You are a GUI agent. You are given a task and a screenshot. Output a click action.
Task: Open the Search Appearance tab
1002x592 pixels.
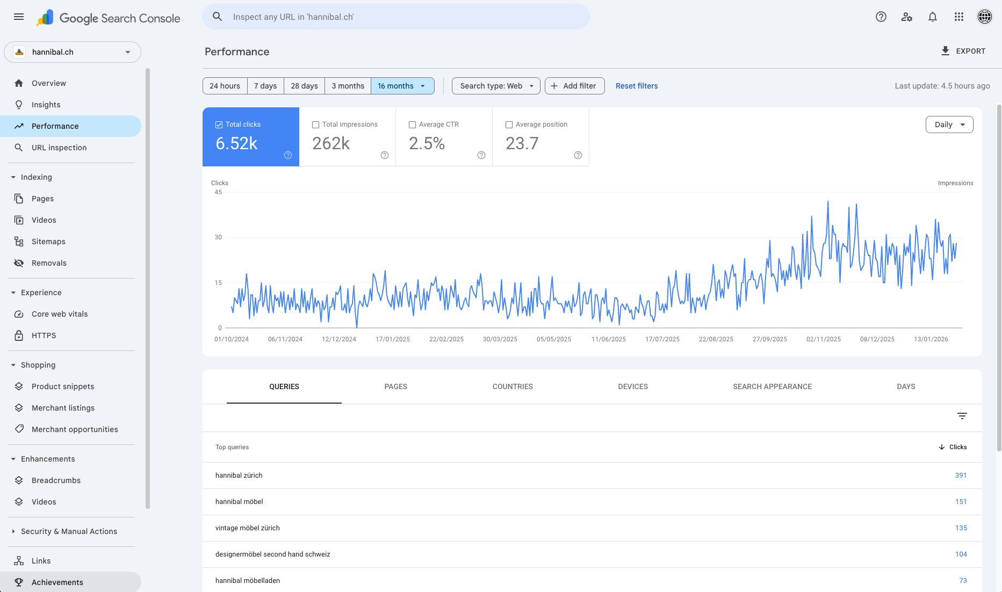[x=772, y=386]
